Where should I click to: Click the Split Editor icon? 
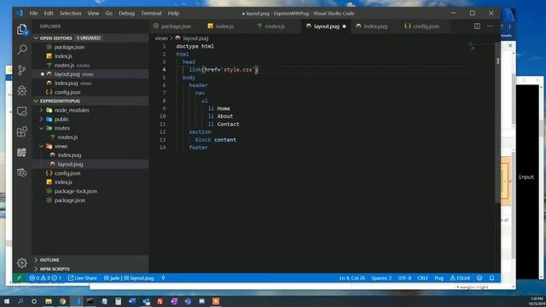477,26
